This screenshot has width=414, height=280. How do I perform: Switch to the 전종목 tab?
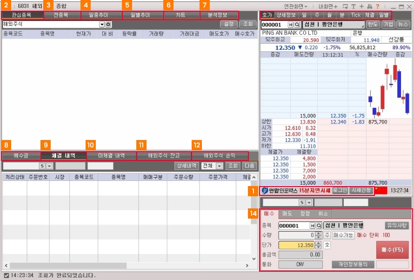pos(62,15)
